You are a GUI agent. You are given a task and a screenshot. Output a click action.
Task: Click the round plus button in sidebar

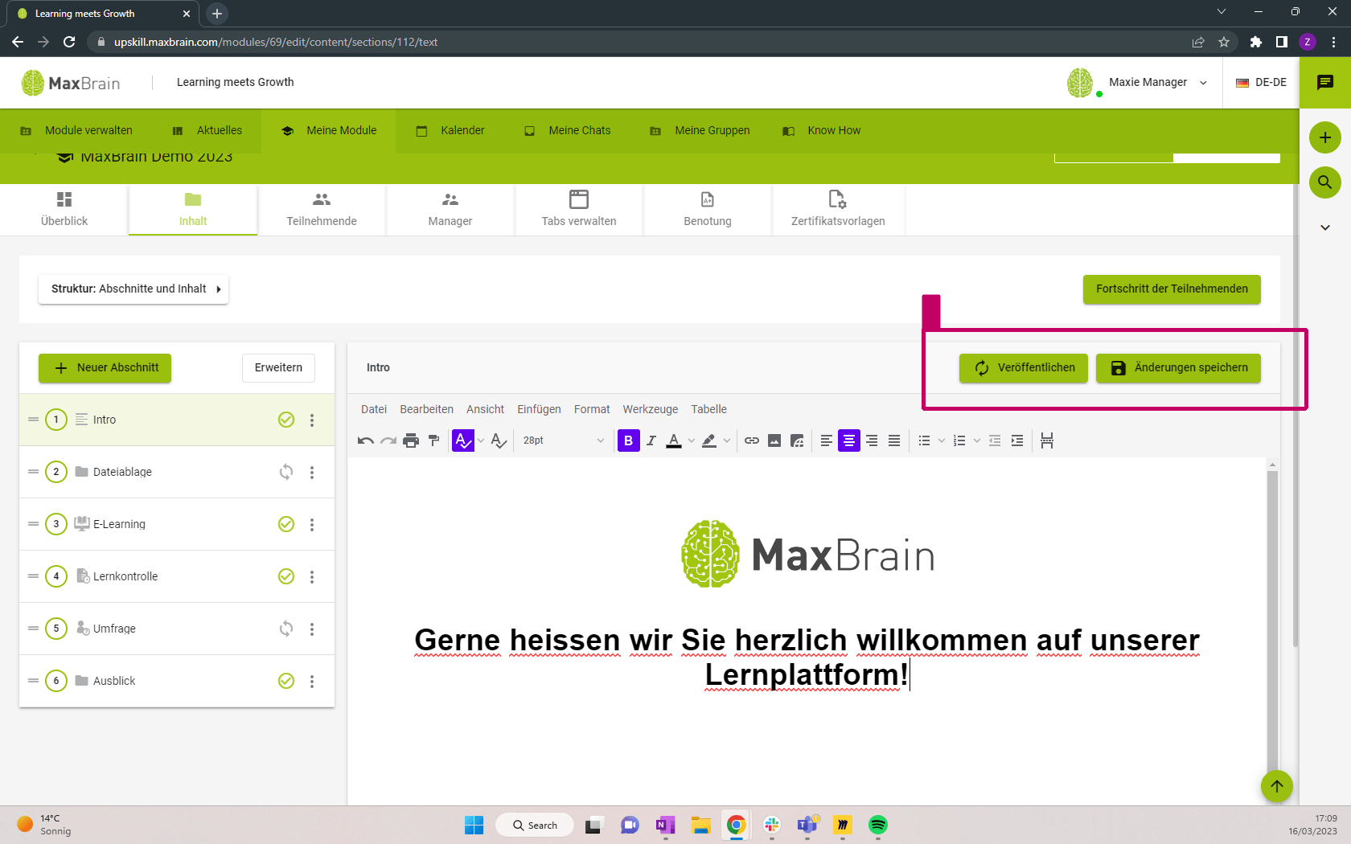(1325, 137)
